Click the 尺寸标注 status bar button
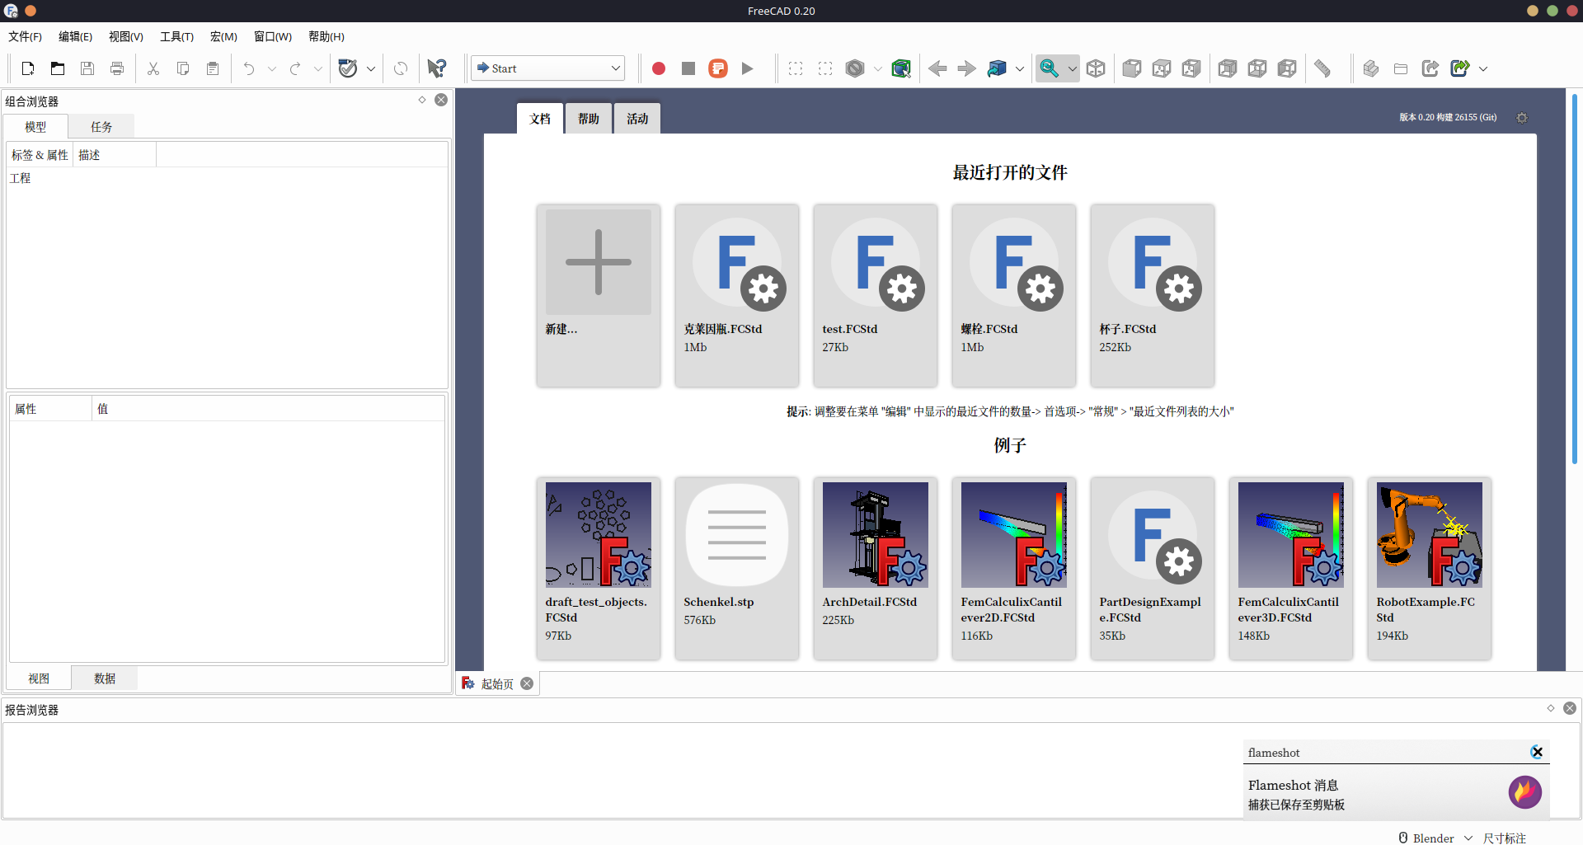Screen dimensions: 1583x845 pyautogui.click(x=1505, y=838)
